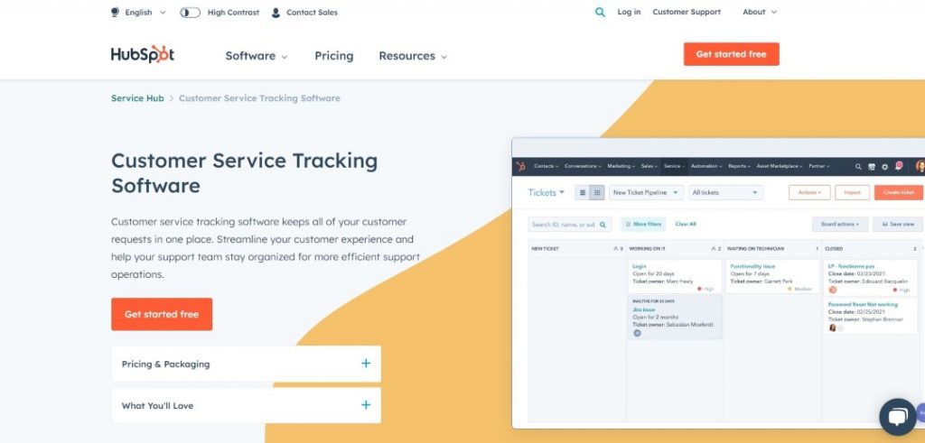Click the globe language icon
925x443 pixels.
pos(115,12)
